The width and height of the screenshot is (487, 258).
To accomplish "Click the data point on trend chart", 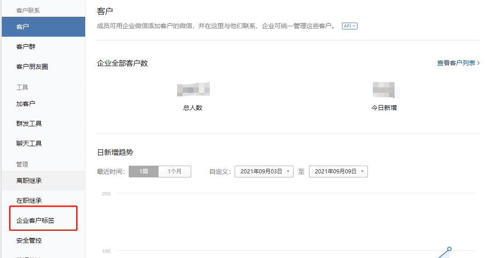I will click(449, 249).
